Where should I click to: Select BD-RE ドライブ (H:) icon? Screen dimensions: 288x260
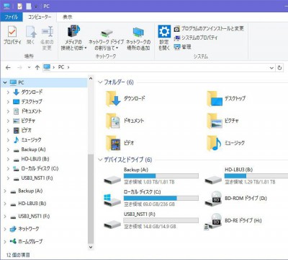coord(212,222)
